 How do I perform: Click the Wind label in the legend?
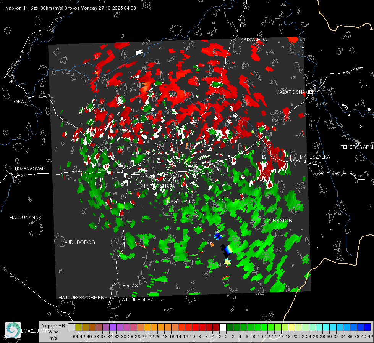[53, 332]
